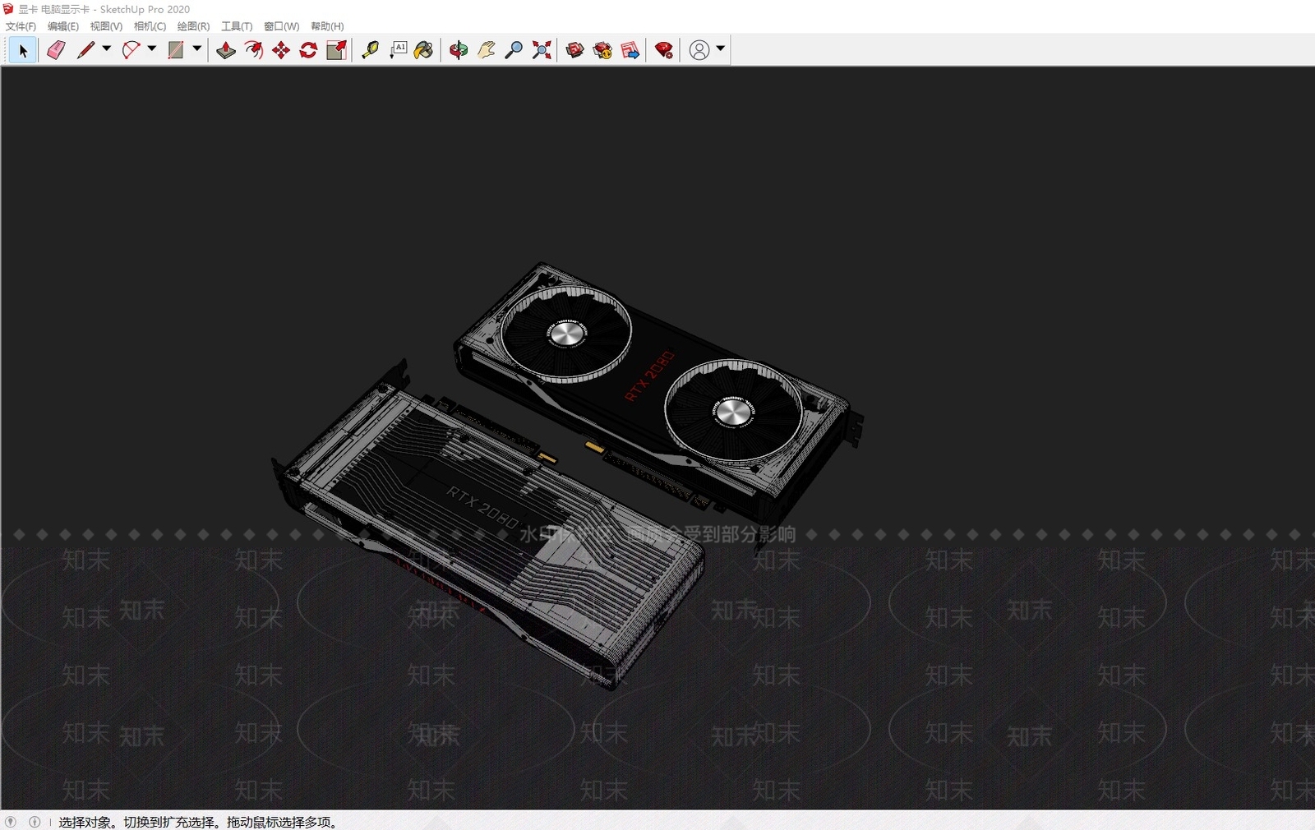Open the 相机(C) menu
This screenshot has height=830, width=1315.
pyautogui.click(x=150, y=26)
